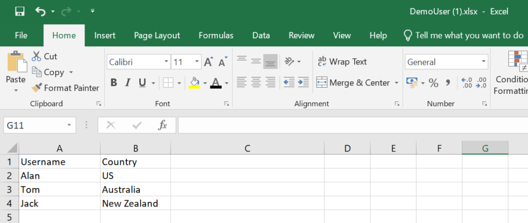Undo the last action
Screen dimensions: 528x223
point(40,12)
